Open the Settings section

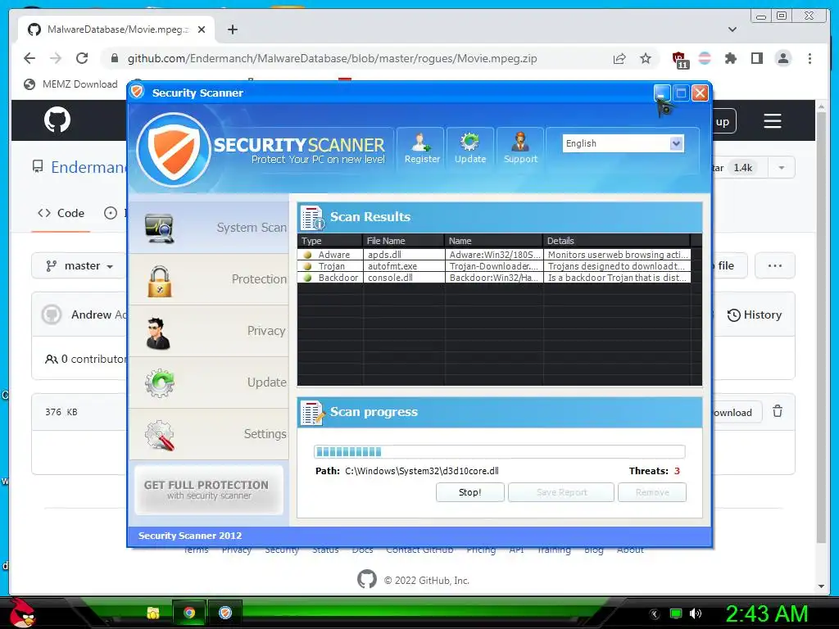209,434
